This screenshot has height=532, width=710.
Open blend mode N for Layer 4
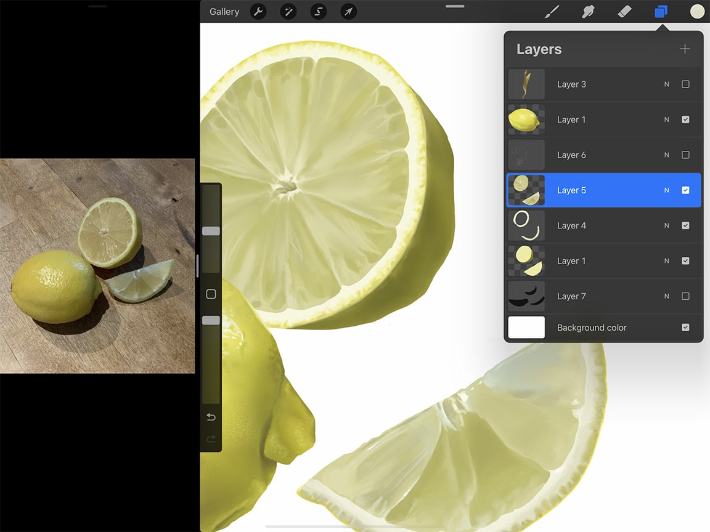(666, 225)
